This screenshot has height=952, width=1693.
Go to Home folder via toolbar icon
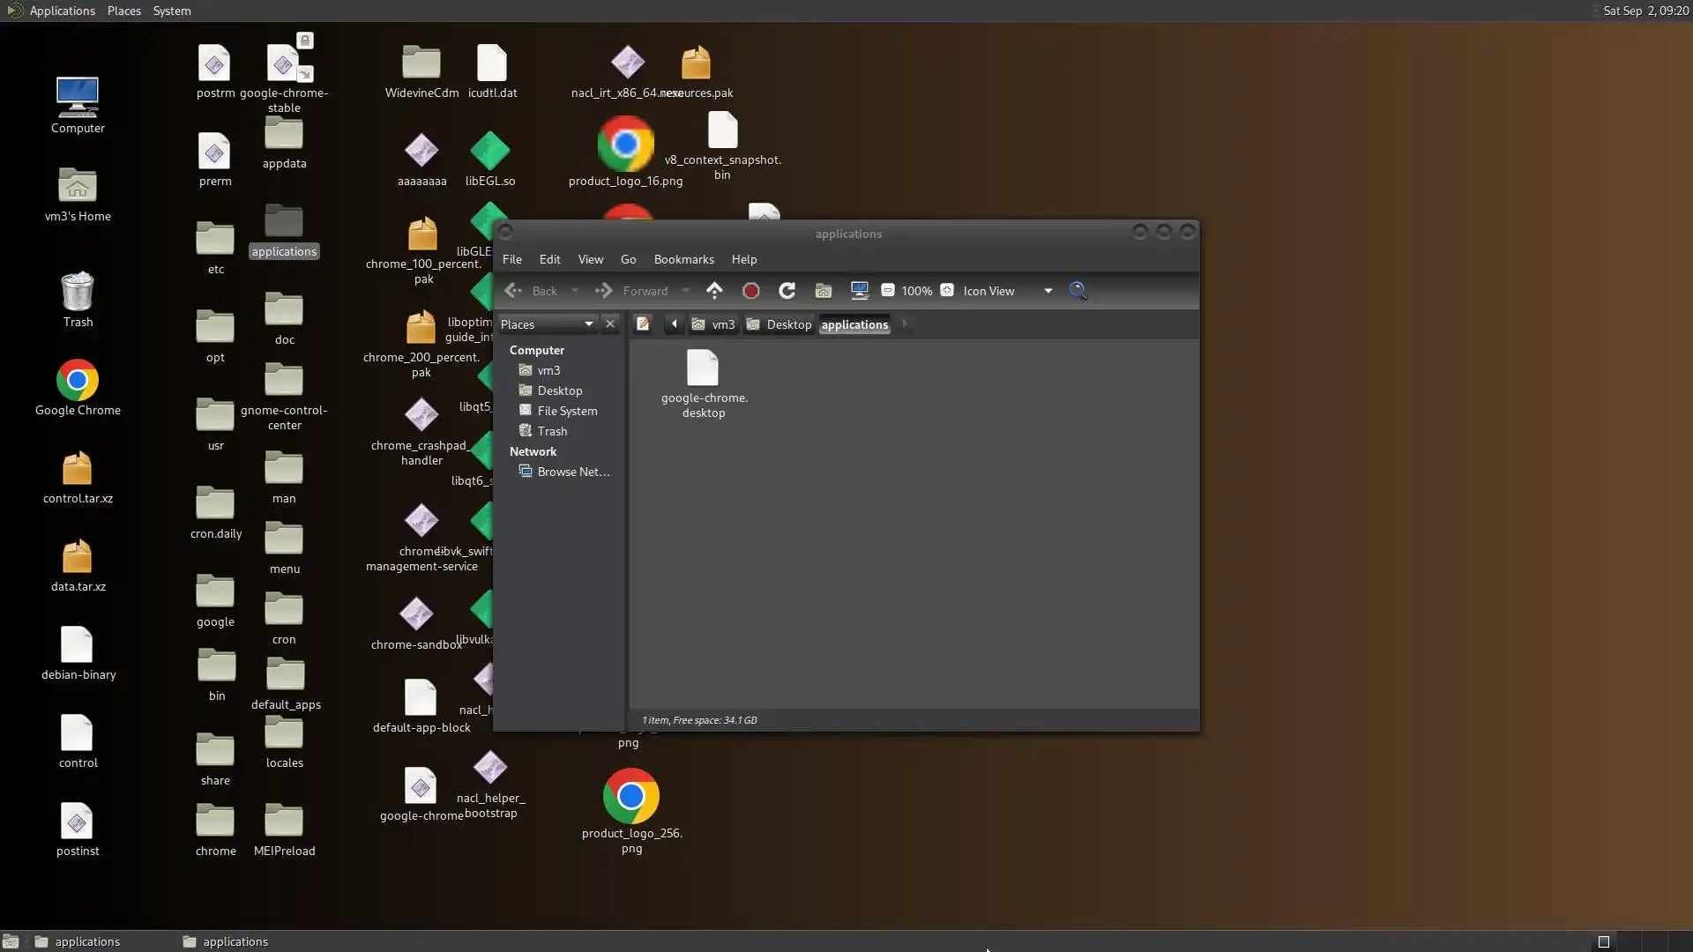(x=823, y=291)
